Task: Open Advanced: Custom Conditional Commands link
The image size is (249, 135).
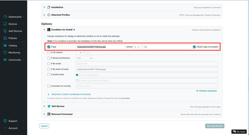Action: [x=71, y=94]
